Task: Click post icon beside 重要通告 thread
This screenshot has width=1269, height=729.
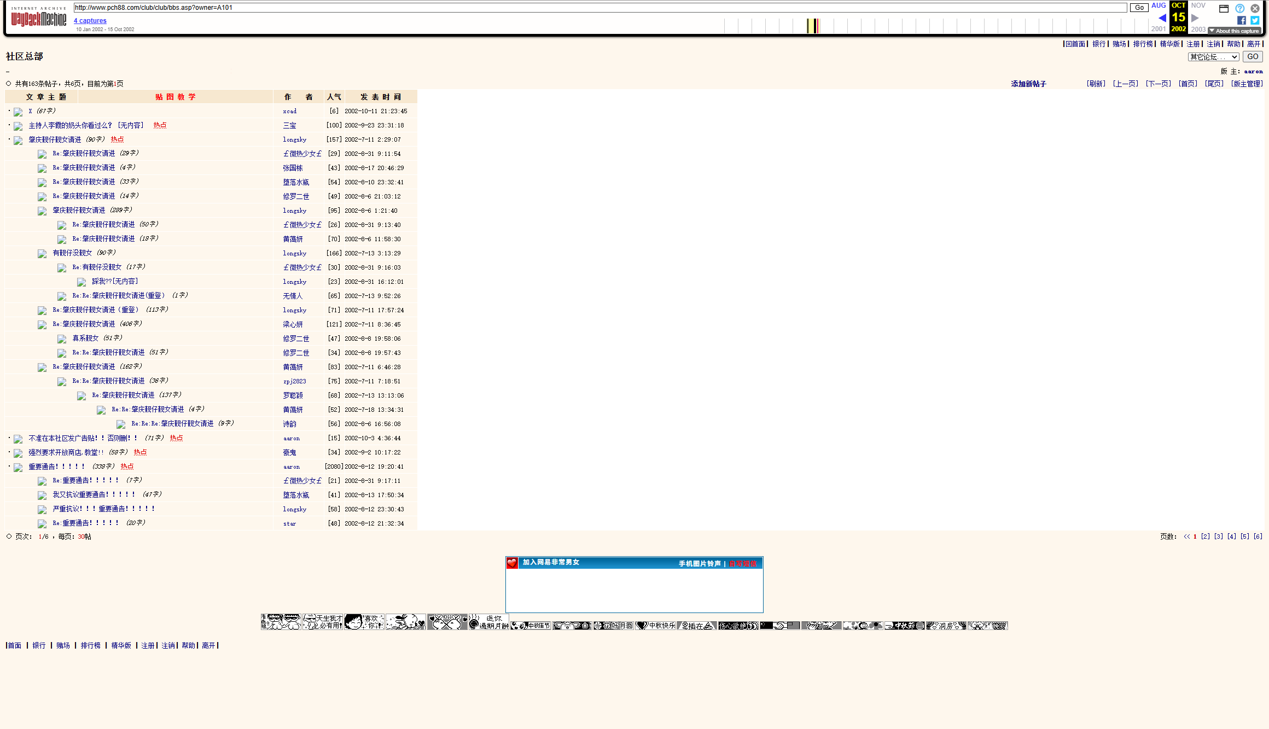Action: (x=19, y=467)
